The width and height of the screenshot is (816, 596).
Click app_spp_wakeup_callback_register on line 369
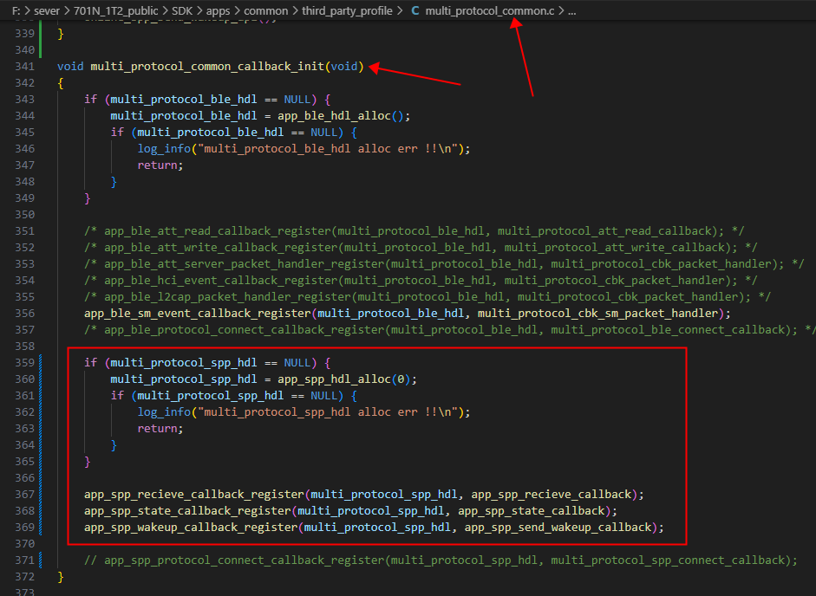[x=191, y=528]
